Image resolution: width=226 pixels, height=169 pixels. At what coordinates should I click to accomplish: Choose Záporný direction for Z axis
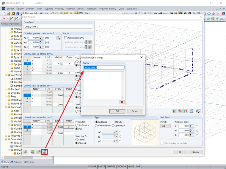click(x=77, y=143)
